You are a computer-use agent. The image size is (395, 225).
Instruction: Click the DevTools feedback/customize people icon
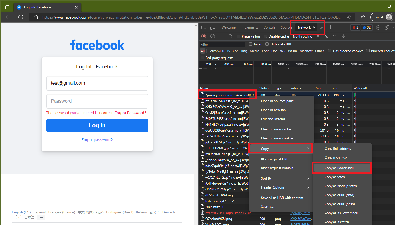387,27
